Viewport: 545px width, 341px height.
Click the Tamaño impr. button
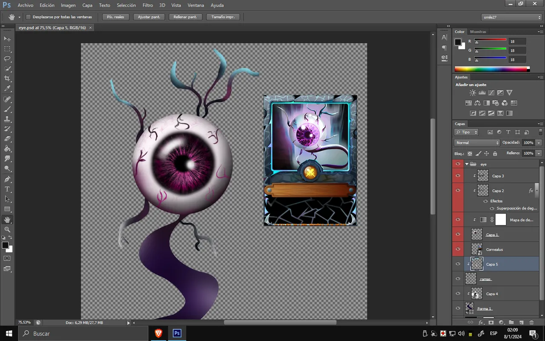point(223,17)
